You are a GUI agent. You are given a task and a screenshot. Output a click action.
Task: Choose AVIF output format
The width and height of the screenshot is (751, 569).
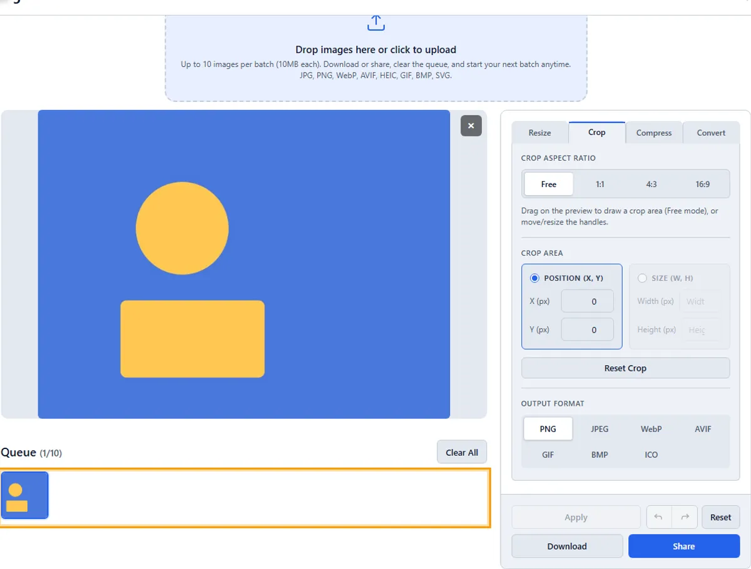coord(703,429)
